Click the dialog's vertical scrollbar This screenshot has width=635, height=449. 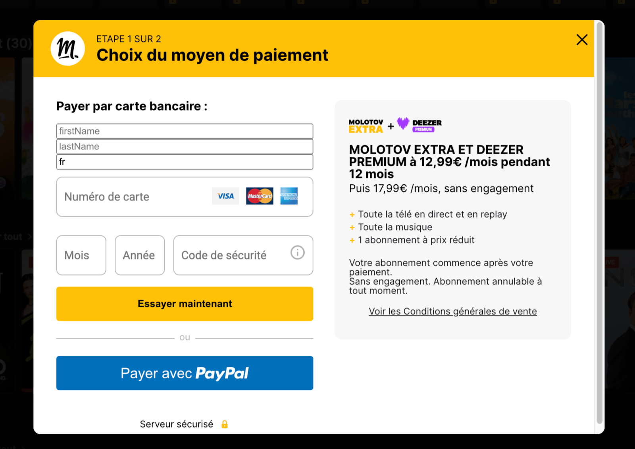599,222
